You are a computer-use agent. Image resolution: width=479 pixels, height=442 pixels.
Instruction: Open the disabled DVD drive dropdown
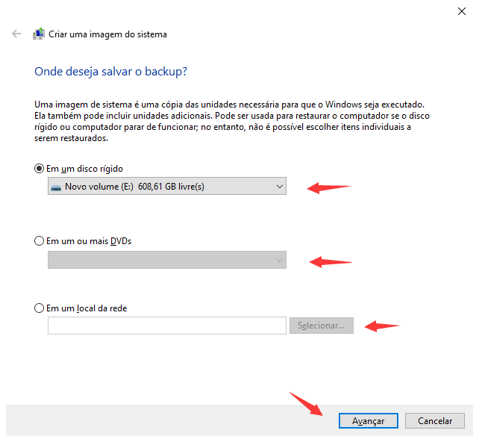click(166, 260)
